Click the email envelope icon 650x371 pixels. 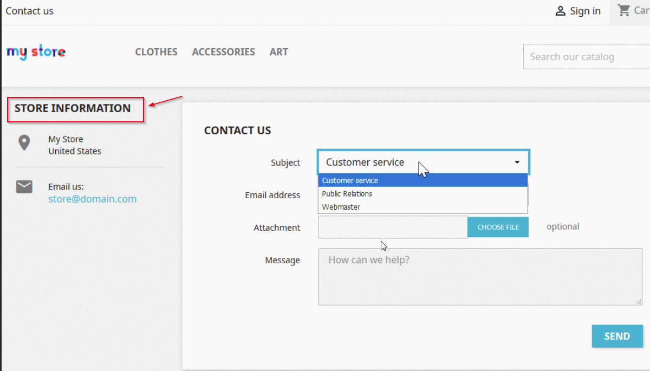coord(24,187)
